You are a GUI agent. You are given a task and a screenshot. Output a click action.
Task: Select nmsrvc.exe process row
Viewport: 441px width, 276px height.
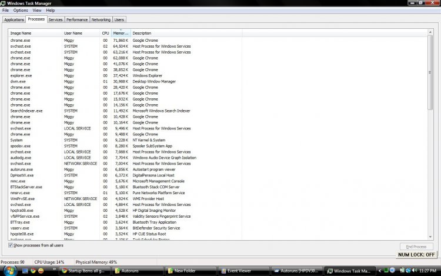tap(125, 193)
